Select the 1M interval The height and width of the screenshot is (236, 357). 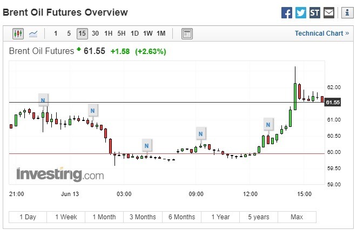coord(161,33)
